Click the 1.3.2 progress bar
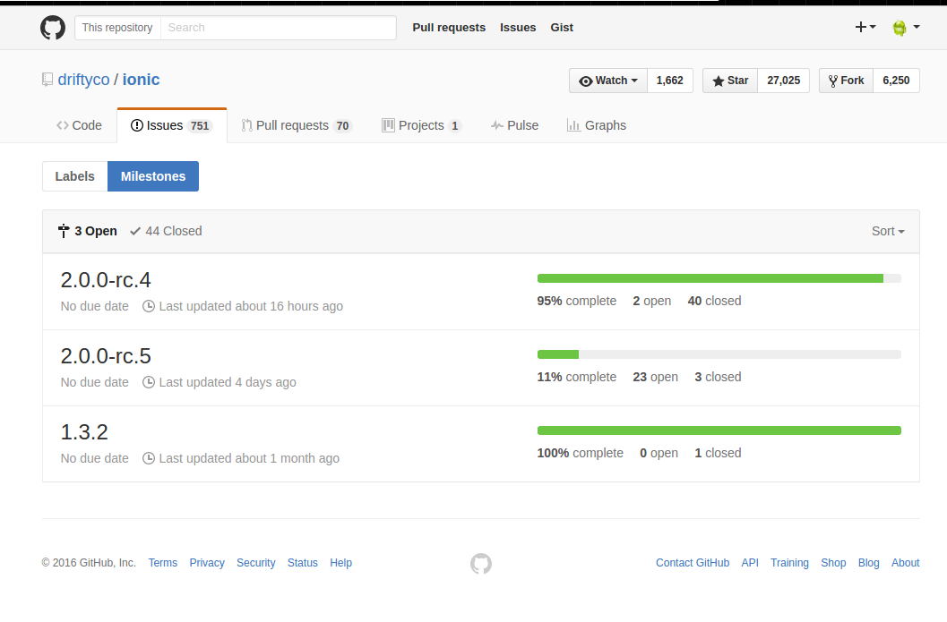This screenshot has height=622, width=947. point(719,430)
